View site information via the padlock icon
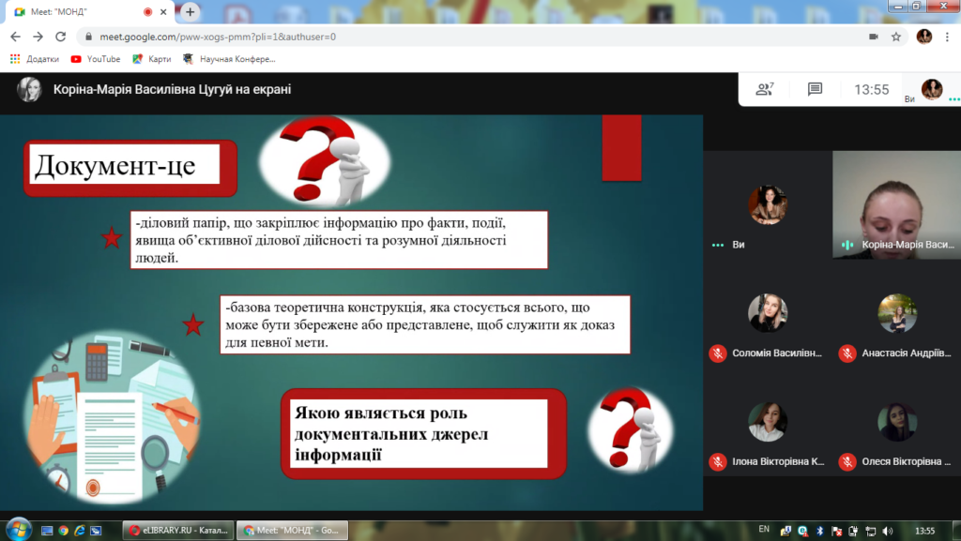 pos(89,37)
